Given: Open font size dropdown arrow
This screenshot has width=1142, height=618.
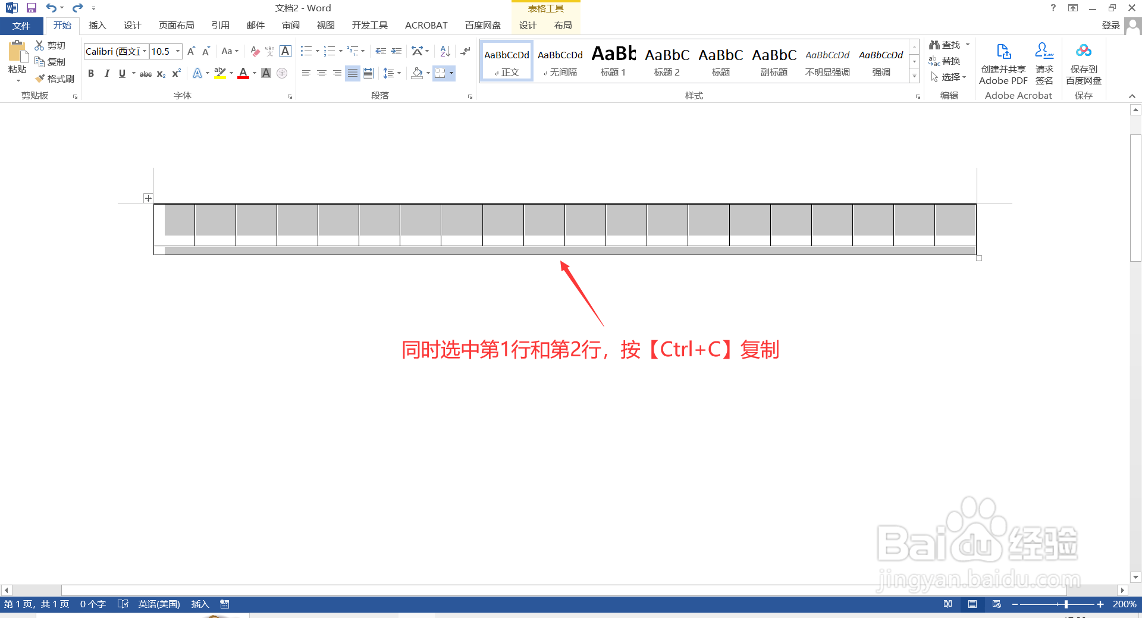Looking at the screenshot, I should click(x=177, y=51).
